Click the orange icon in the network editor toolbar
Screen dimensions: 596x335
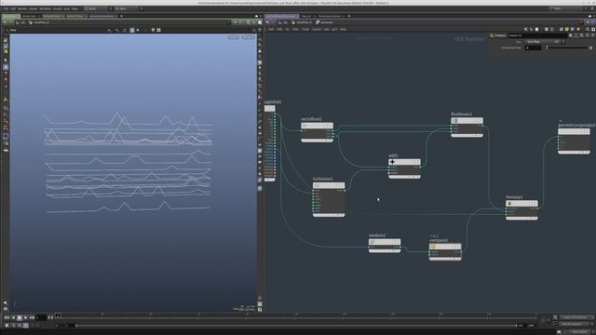pyautogui.click(x=578, y=29)
